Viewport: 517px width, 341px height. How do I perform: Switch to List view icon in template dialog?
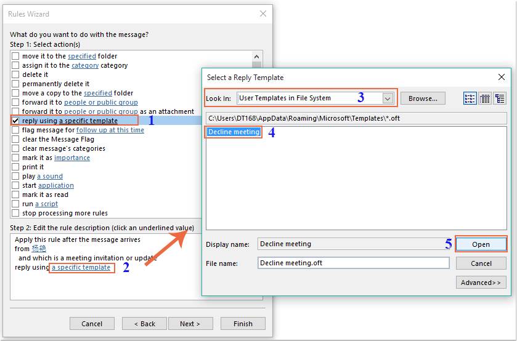[x=470, y=98]
